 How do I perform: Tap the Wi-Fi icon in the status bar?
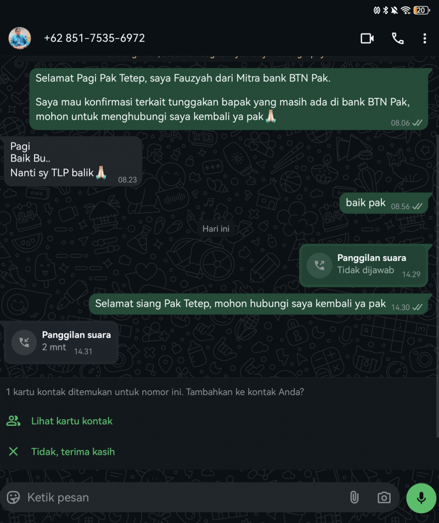pos(404,10)
